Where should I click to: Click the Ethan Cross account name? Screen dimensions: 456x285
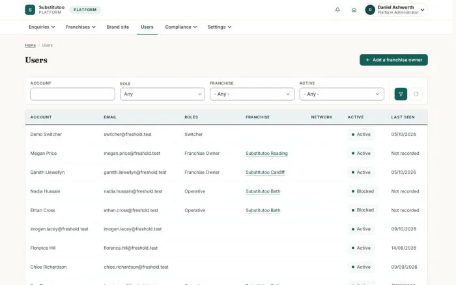coord(42,210)
